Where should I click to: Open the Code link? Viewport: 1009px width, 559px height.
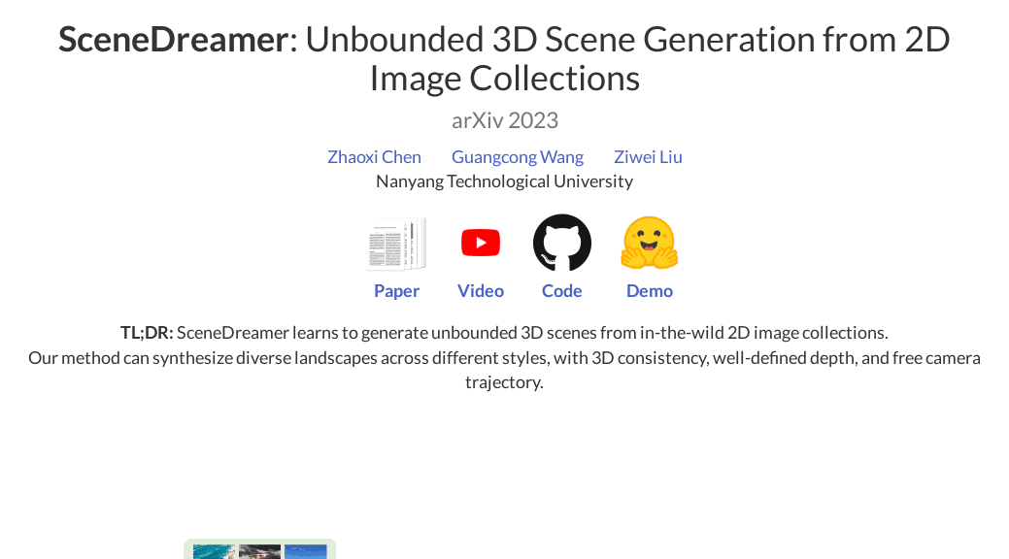(561, 290)
